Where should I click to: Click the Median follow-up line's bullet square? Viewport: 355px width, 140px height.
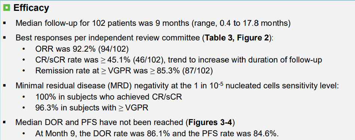(x=5, y=23)
